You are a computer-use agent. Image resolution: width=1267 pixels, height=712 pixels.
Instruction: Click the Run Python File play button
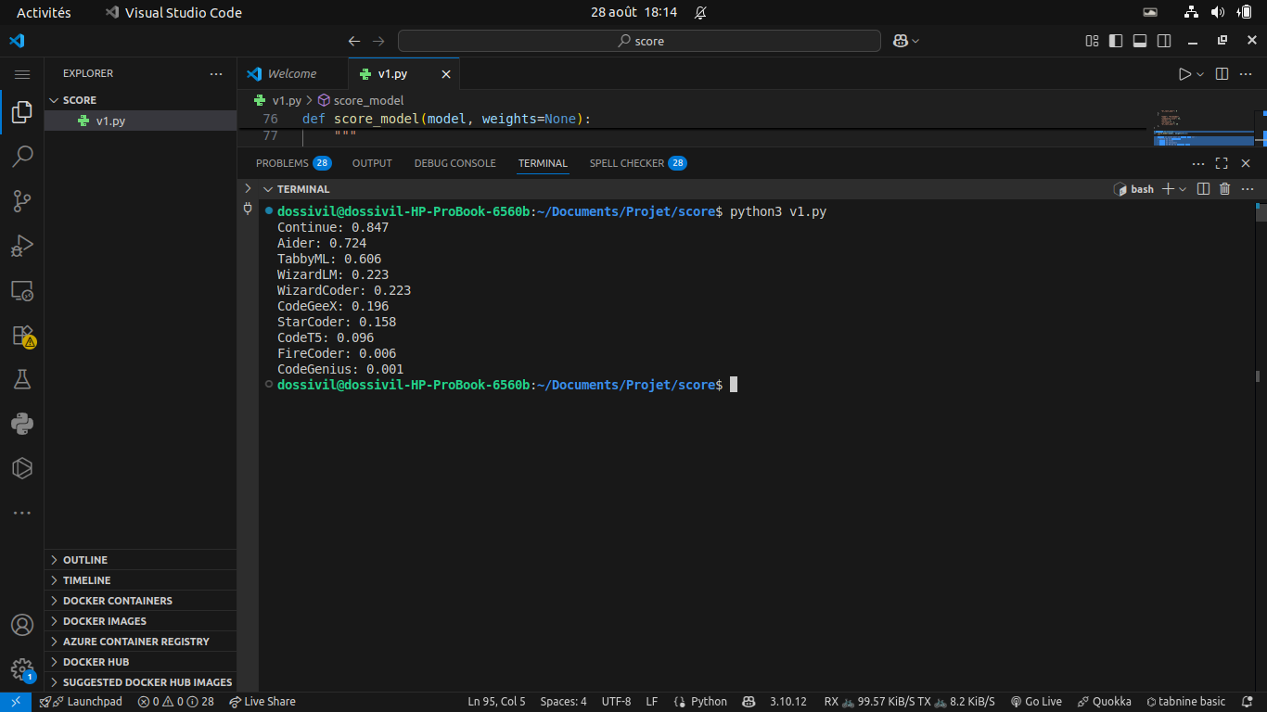(x=1184, y=74)
